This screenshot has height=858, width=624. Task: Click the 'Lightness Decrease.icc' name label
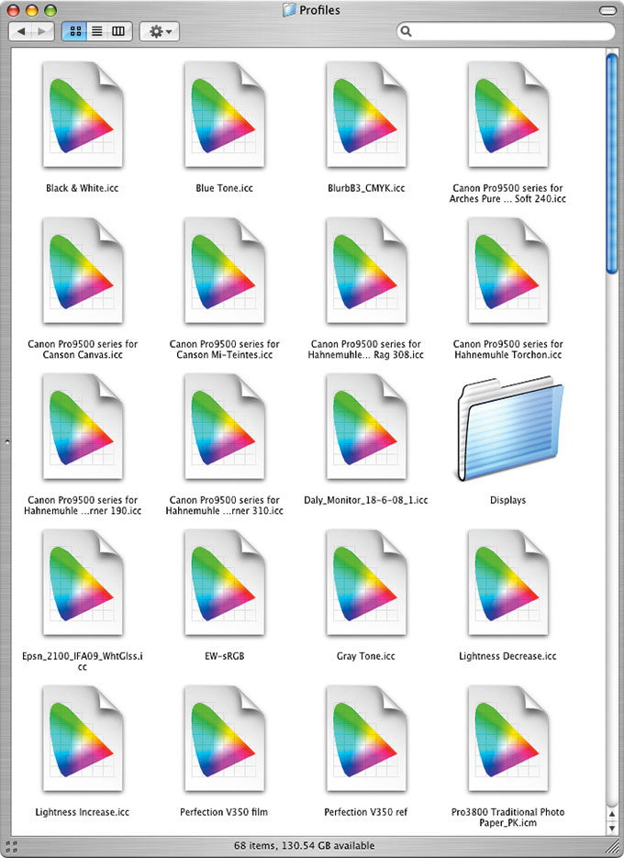(508, 656)
